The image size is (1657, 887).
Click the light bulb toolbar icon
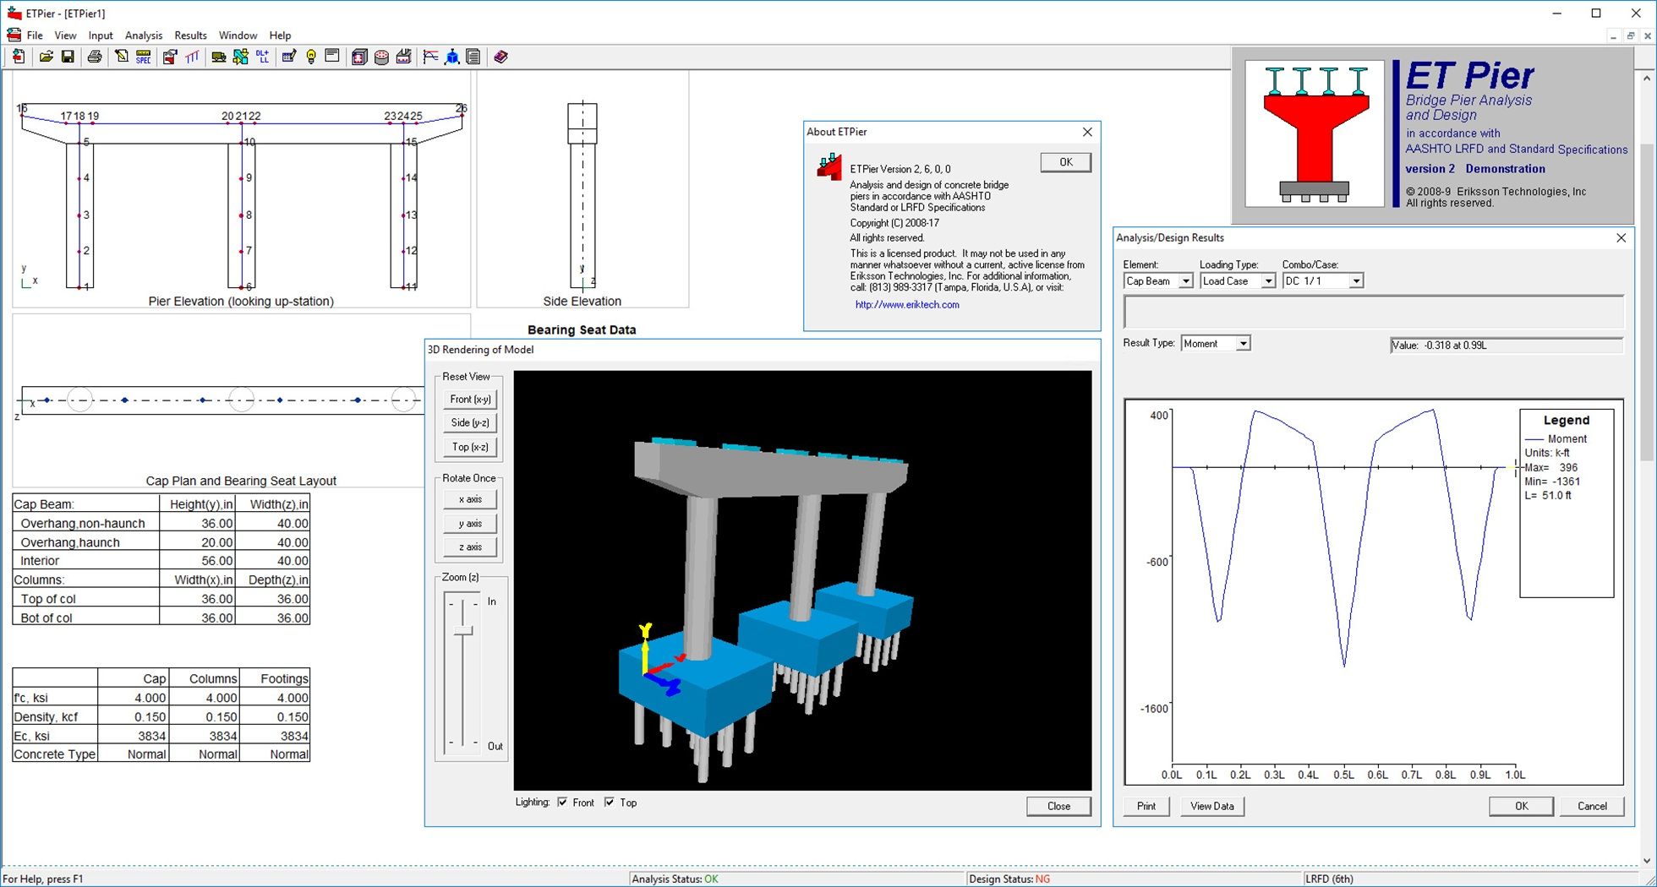tap(311, 57)
